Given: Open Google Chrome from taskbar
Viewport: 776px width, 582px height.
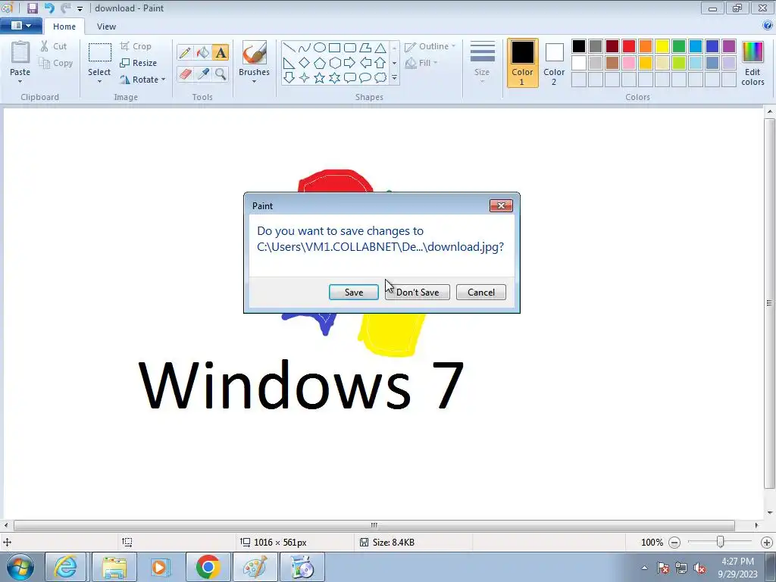Looking at the screenshot, I should point(208,567).
